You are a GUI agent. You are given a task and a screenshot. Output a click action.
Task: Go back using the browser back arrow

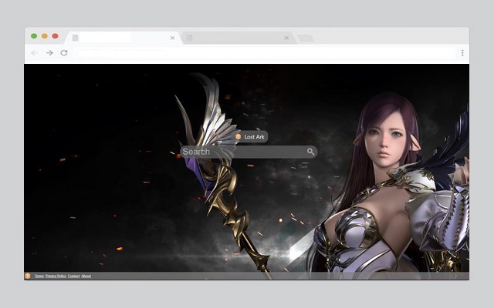point(34,53)
